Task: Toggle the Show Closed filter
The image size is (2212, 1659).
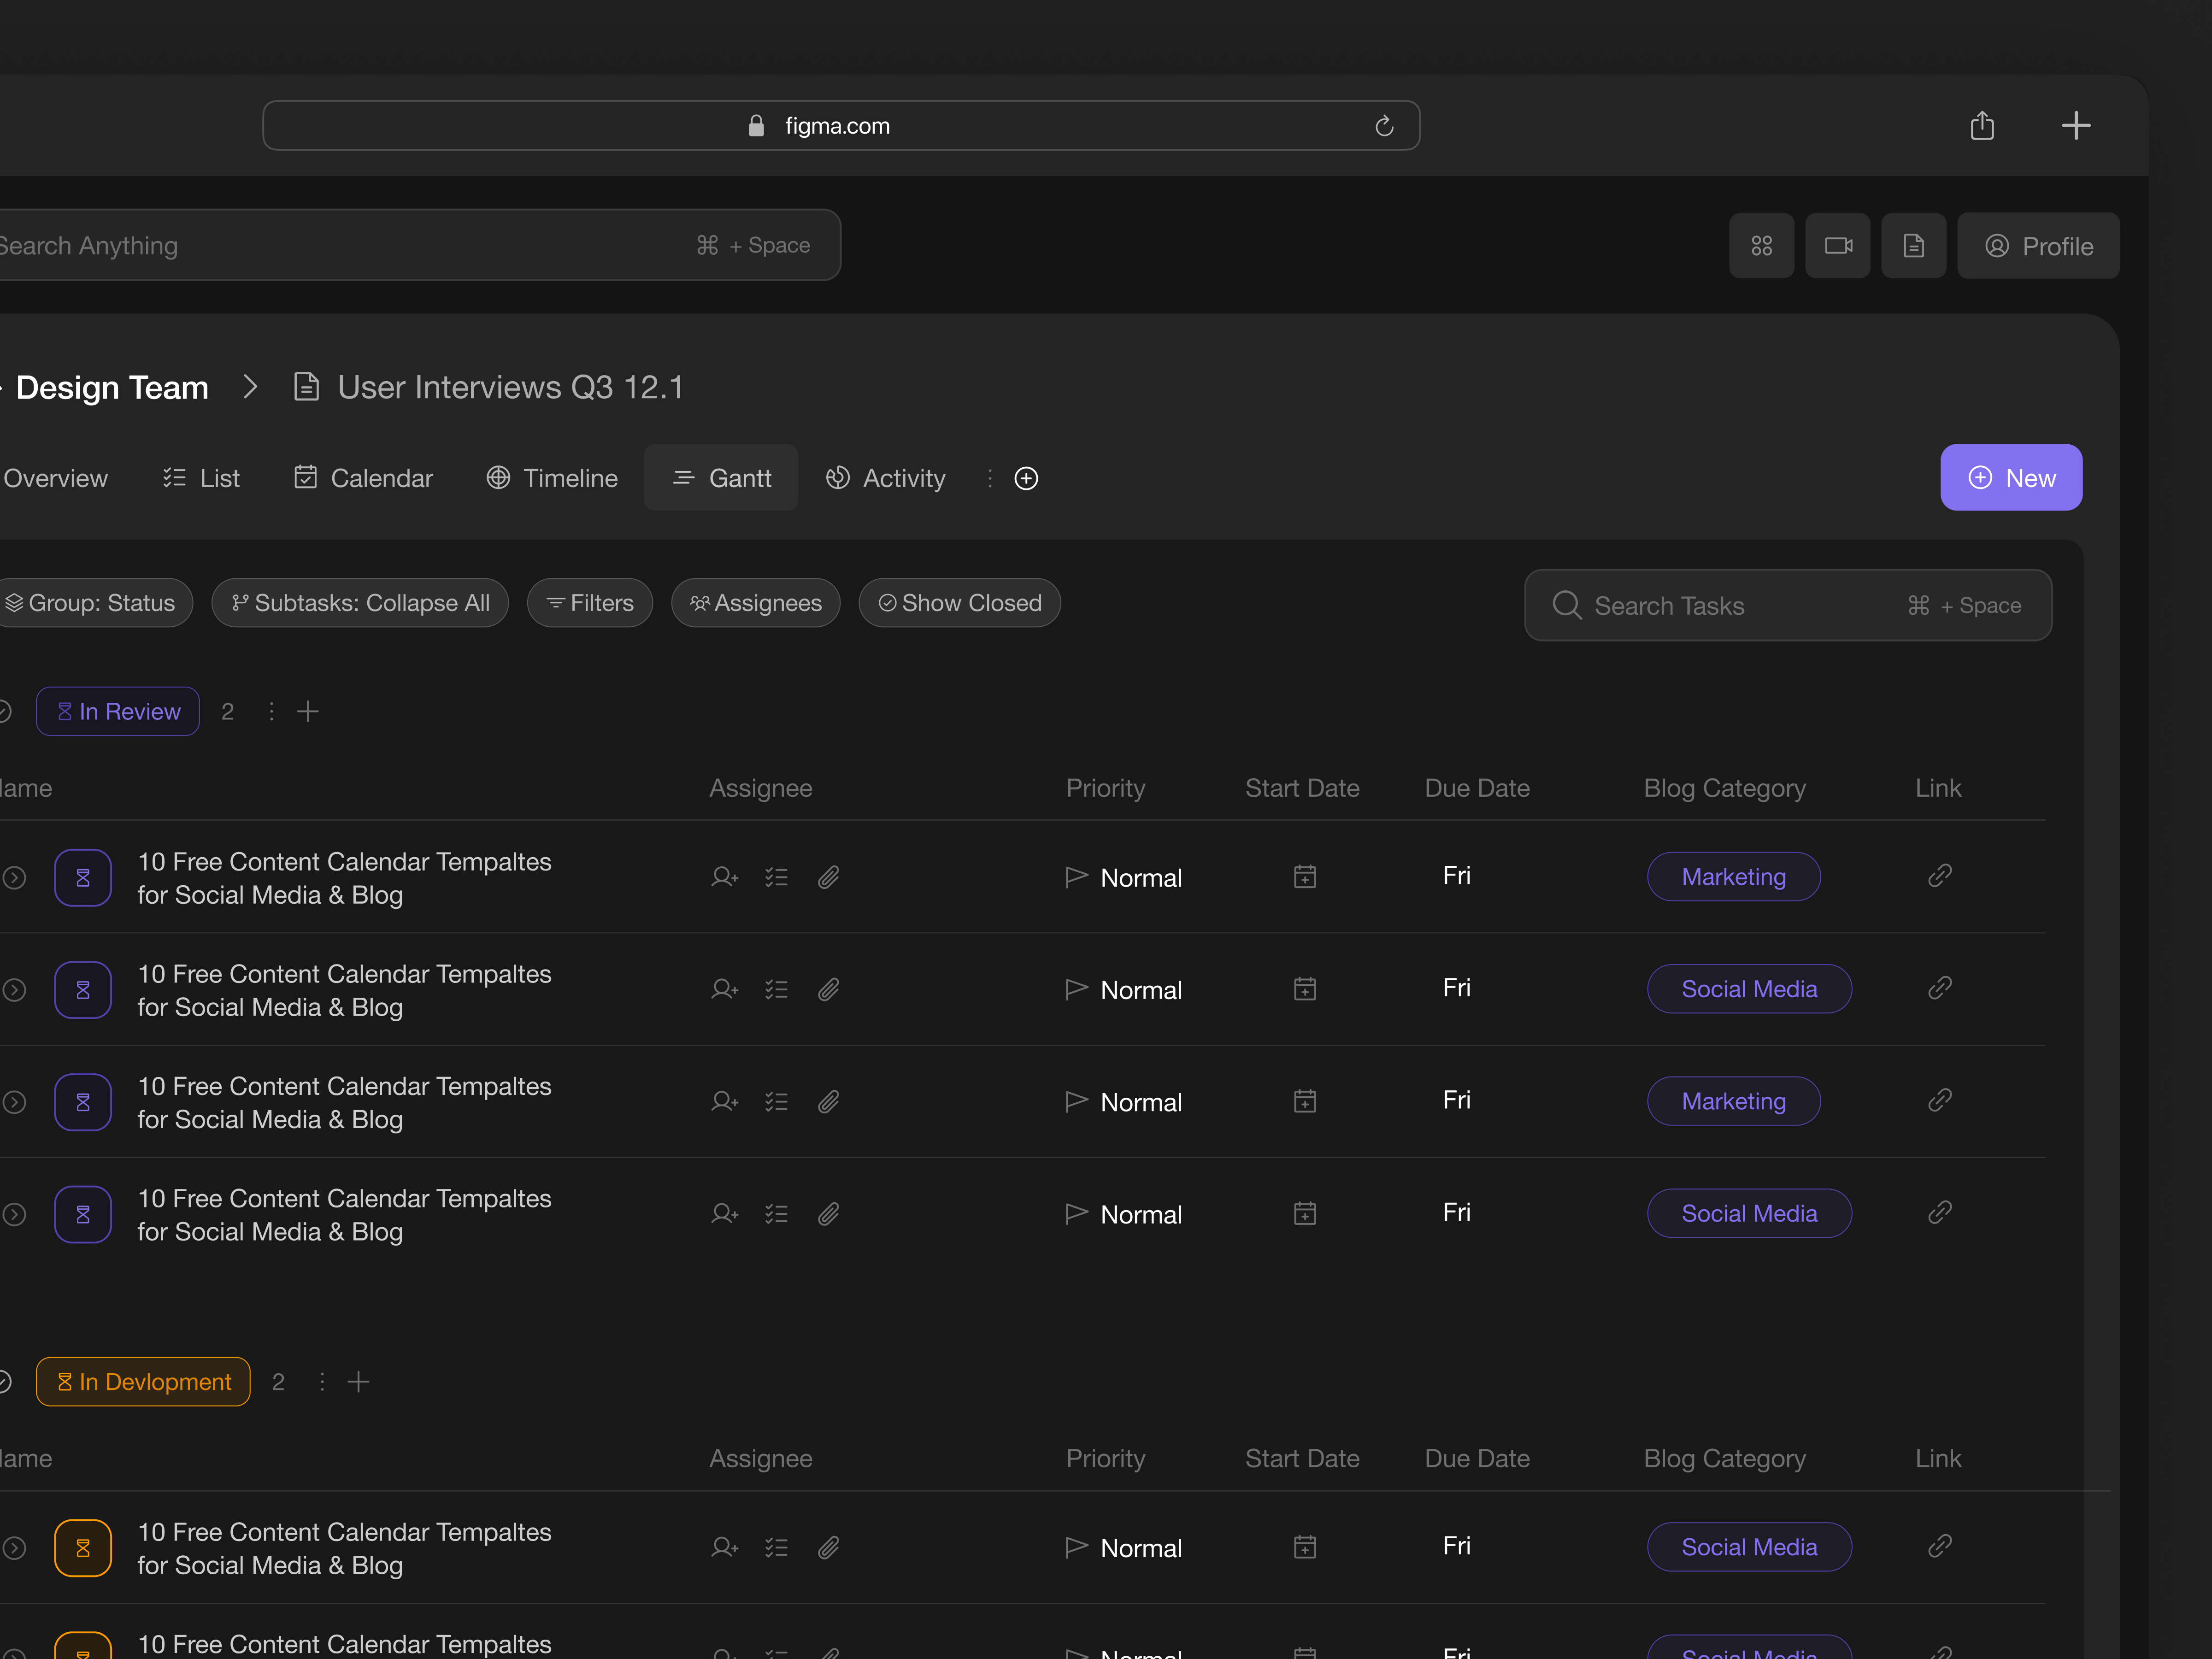Action: (x=959, y=603)
